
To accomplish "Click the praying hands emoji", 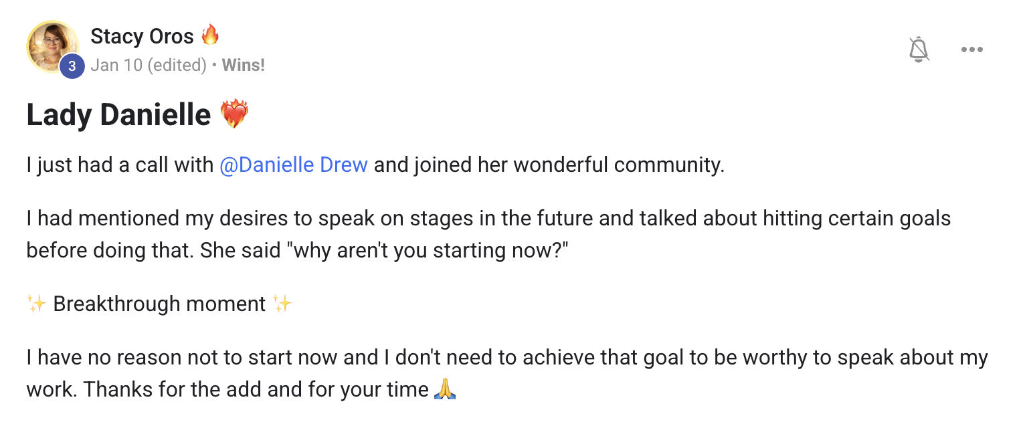I will pyautogui.click(x=445, y=389).
